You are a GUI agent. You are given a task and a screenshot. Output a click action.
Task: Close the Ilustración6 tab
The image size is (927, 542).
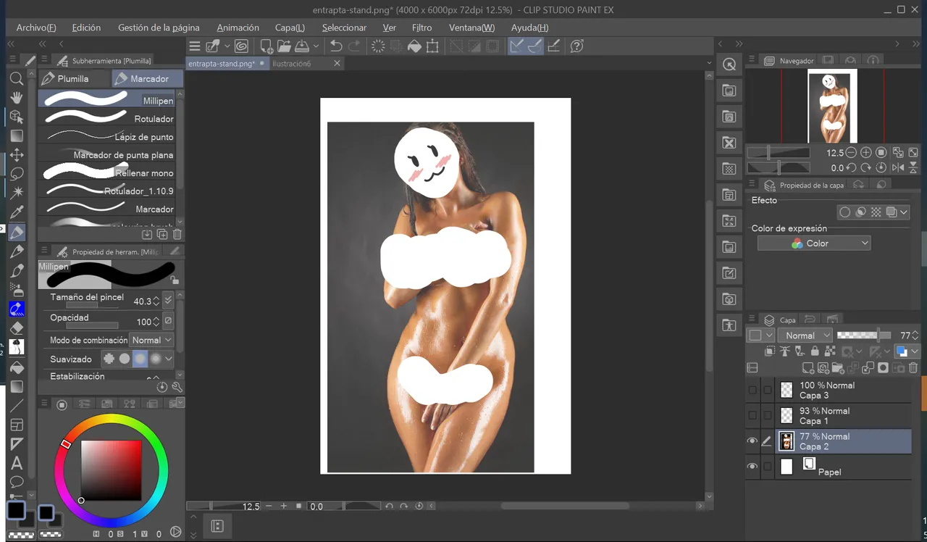(x=337, y=64)
